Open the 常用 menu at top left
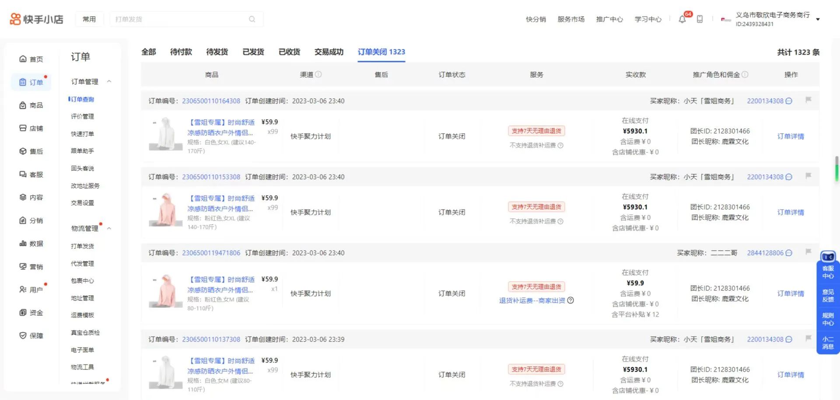 click(x=89, y=19)
